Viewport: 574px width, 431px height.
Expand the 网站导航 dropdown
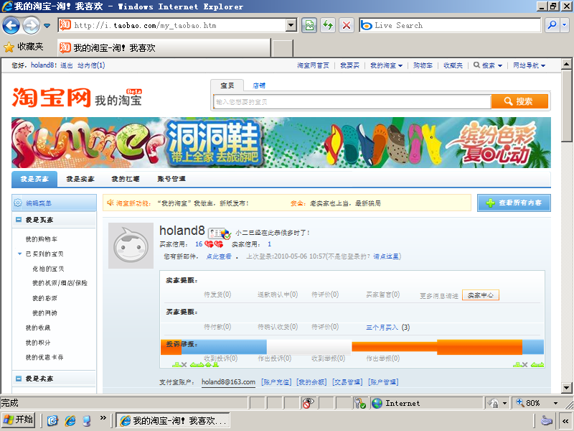pos(529,65)
